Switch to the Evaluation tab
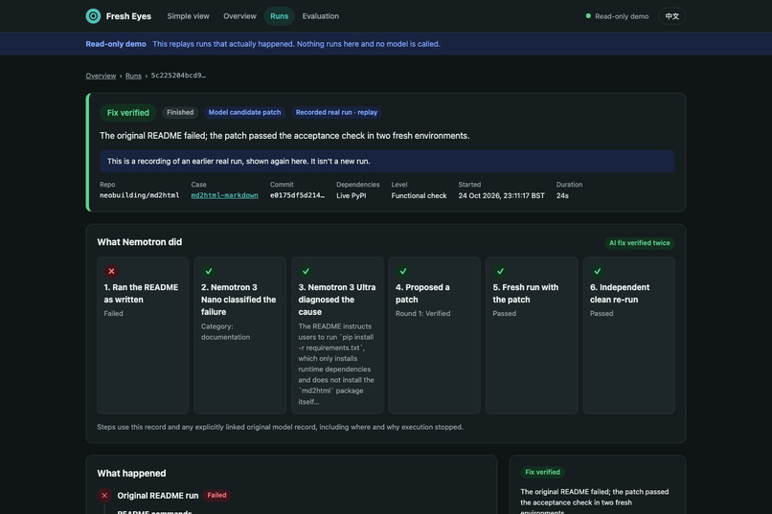 click(321, 16)
